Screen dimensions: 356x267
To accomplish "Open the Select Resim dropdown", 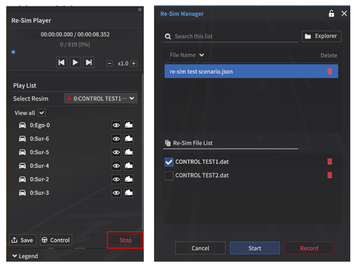I will click(101, 98).
